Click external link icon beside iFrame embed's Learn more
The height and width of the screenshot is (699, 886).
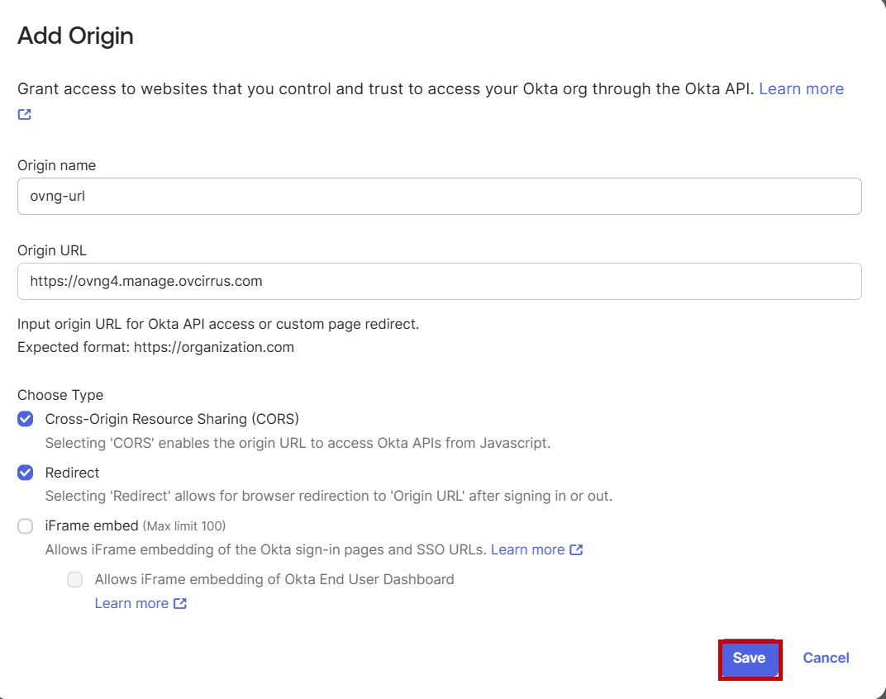tap(577, 549)
